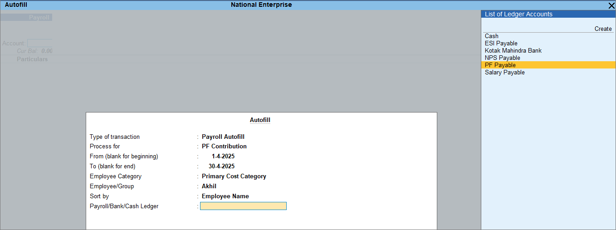Change Sort by Employee Name value
Viewport: 616px width, 230px height.
point(225,196)
